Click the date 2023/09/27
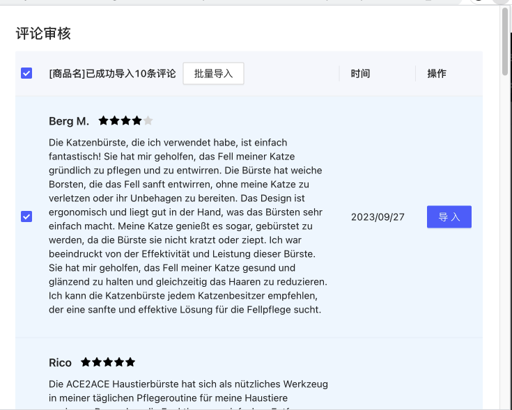 (x=378, y=217)
